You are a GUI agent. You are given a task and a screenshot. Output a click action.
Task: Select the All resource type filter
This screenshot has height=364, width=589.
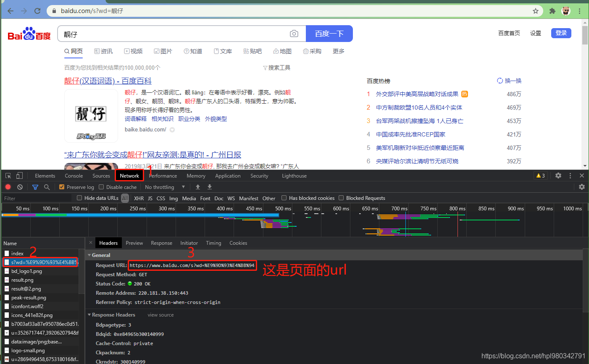click(125, 198)
